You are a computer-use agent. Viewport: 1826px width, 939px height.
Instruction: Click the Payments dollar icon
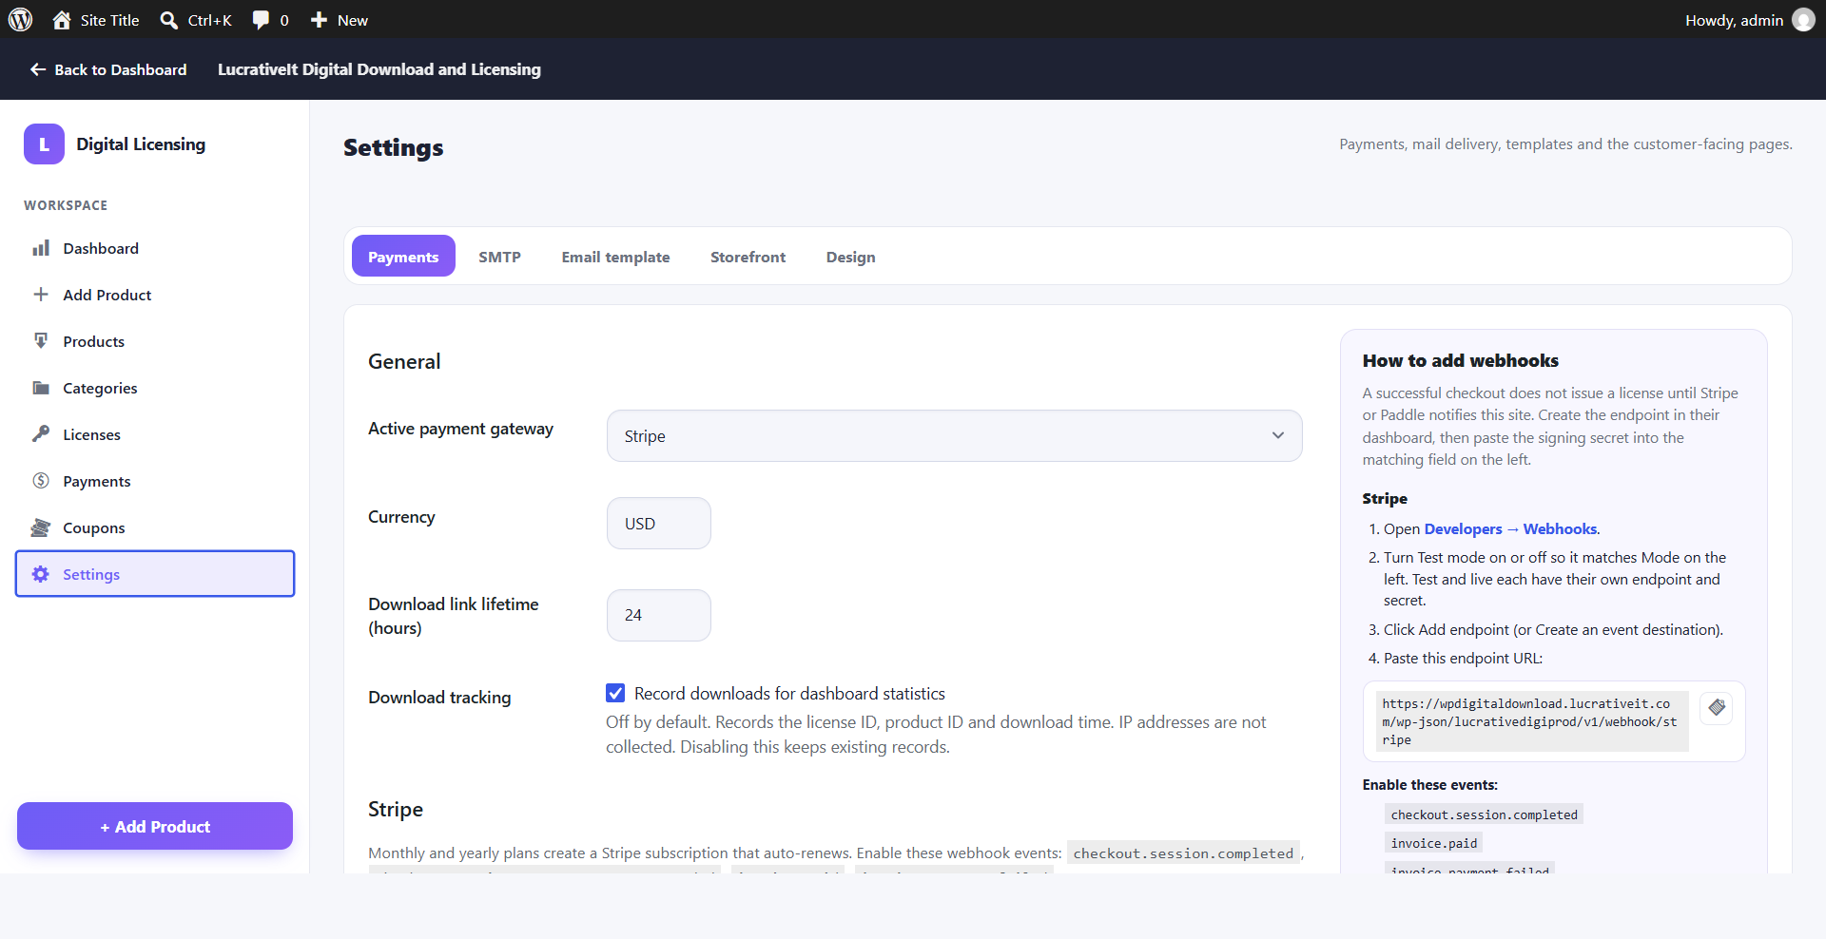click(x=41, y=481)
